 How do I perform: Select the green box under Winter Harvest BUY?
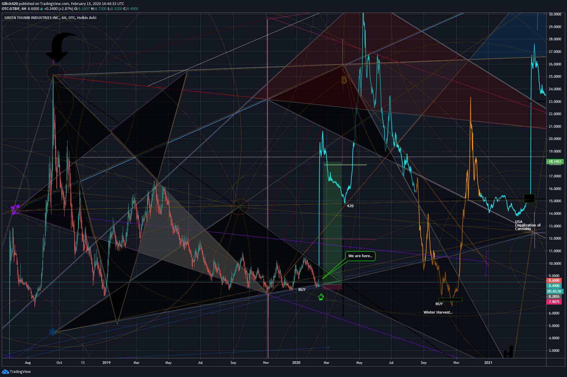click(x=450, y=299)
